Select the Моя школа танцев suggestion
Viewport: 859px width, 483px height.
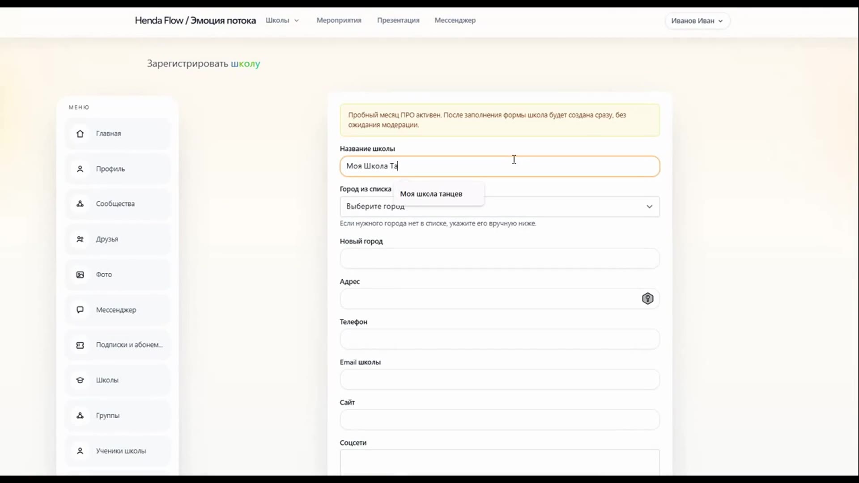[x=431, y=194]
